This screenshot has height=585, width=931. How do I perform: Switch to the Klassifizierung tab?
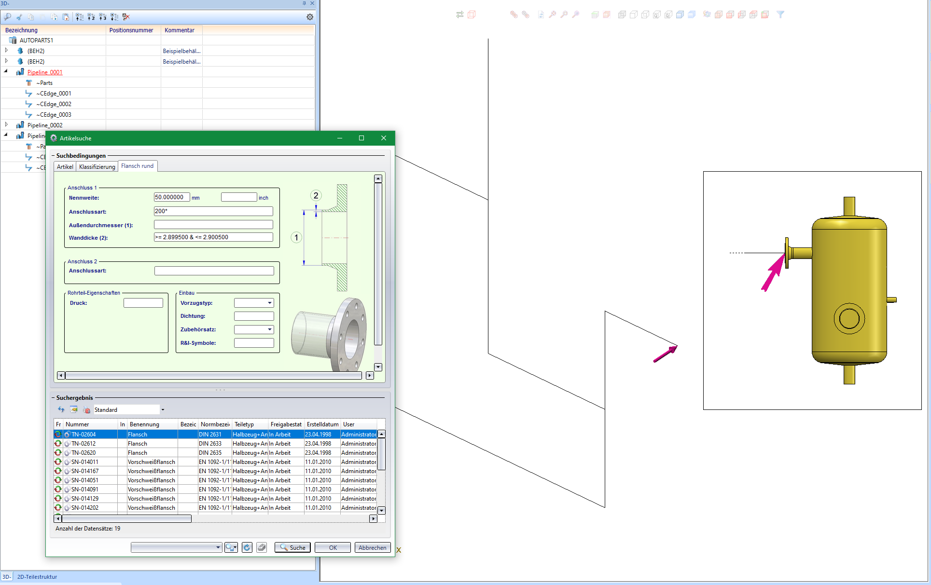[97, 166]
